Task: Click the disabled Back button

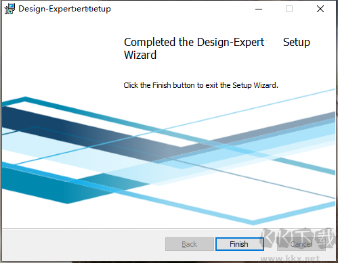Action: (x=190, y=244)
